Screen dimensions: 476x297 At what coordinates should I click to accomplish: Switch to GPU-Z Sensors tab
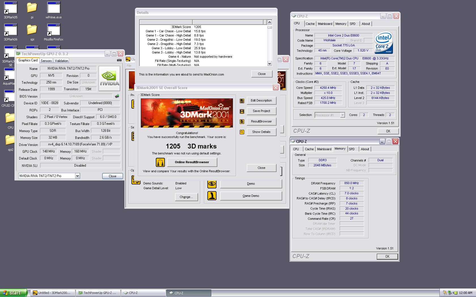[46, 61]
